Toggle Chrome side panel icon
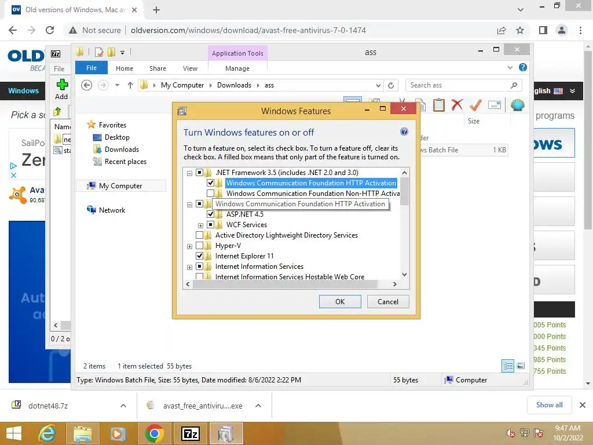This screenshot has width=593, height=445. (543, 30)
